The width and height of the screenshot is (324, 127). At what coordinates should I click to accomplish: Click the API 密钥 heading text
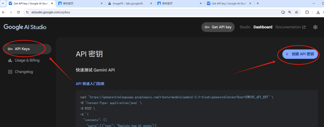89,54
